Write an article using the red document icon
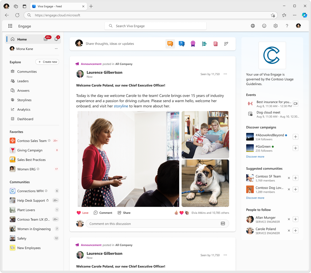Screen dimensions: 311x273 pos(216,44)
